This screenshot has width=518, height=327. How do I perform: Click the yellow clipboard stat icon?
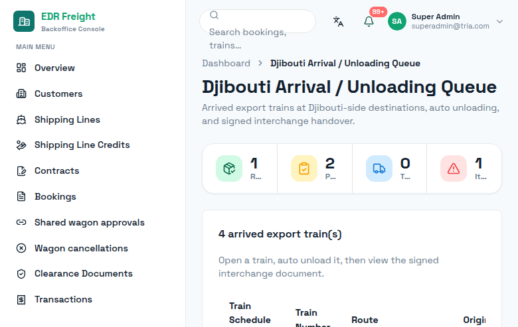tap(304, 168)
